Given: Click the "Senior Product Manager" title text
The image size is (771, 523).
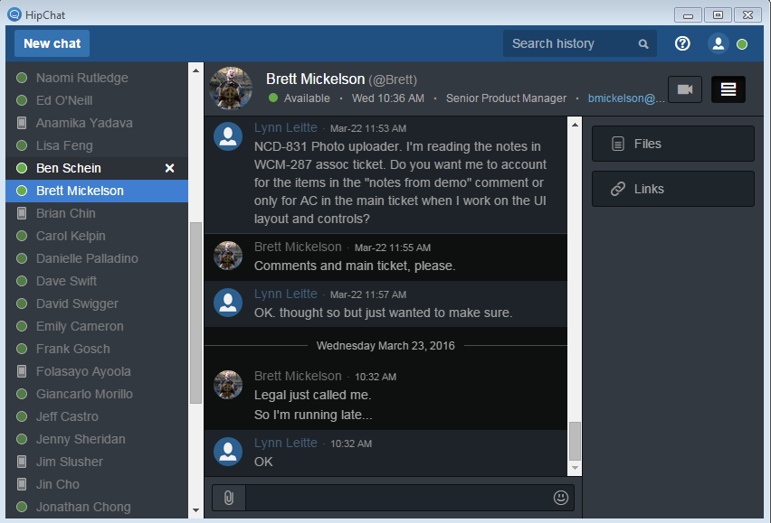Looking at the screenshot, I should click(506, 98).
